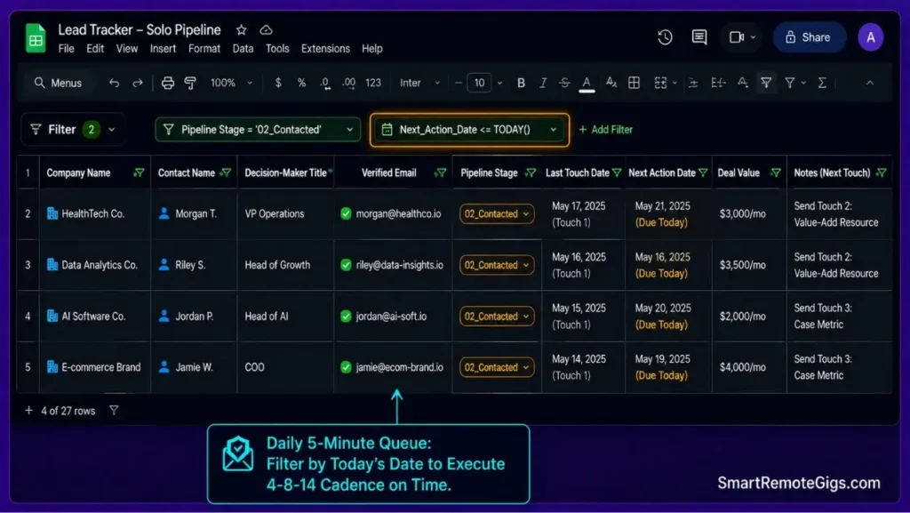Format cells as percent

point(301,83)
